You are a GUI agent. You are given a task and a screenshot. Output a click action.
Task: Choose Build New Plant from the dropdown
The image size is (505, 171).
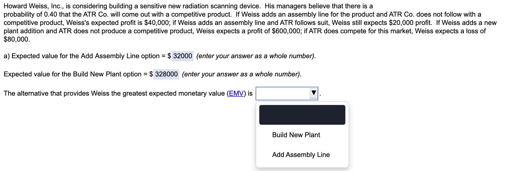pyautogui.click(x=296, y=135)
